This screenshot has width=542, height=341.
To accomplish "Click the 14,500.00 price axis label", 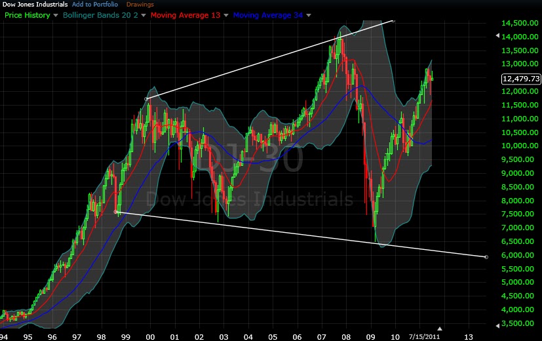I will tap(520, 23).
